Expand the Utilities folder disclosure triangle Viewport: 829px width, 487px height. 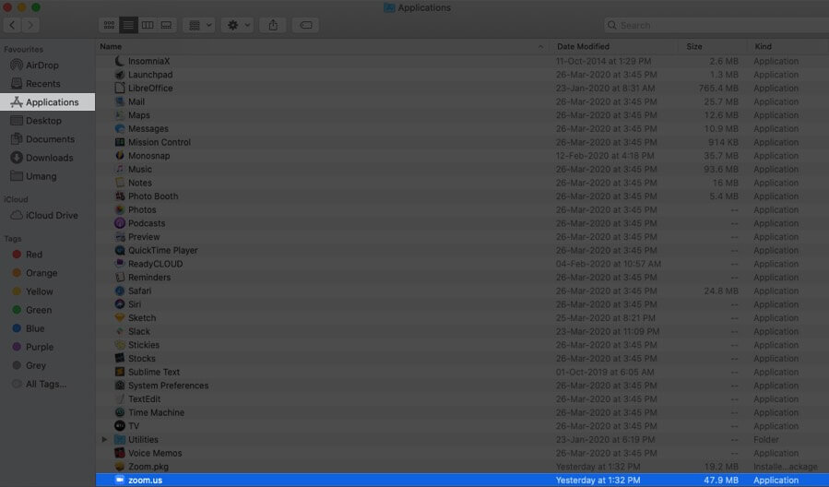104,439
